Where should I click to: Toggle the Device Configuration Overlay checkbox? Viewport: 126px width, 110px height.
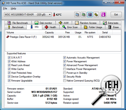[x=9, y=77]
